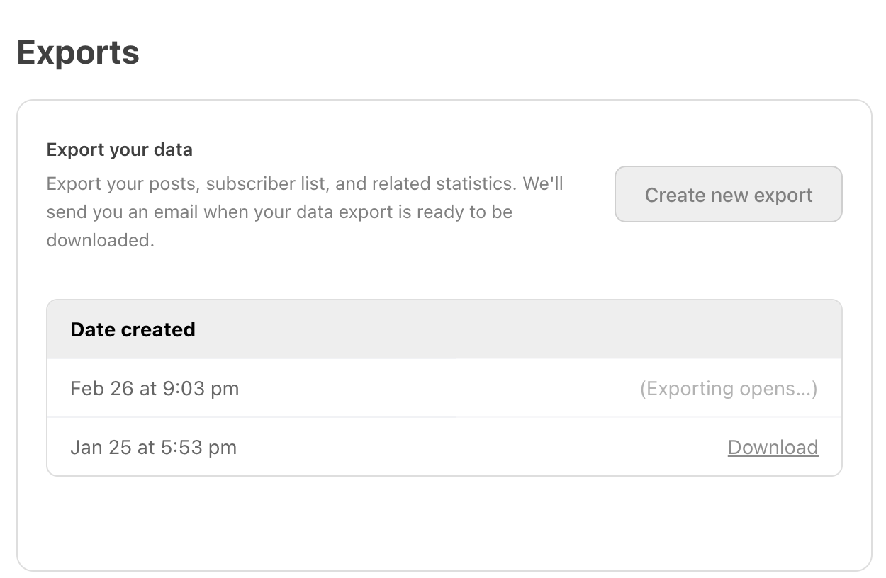
Task: Click the Create new export button
Action: 728,194
